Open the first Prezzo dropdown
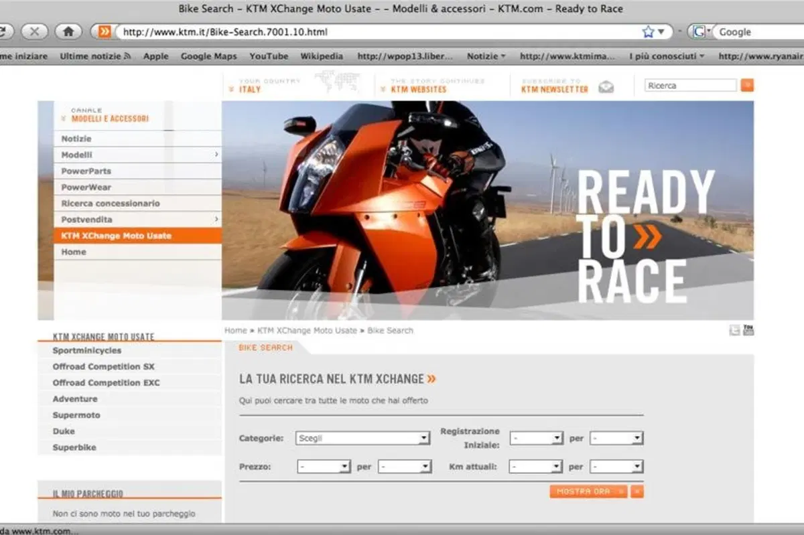The image size is (804, 535). [x=324, y=466]
